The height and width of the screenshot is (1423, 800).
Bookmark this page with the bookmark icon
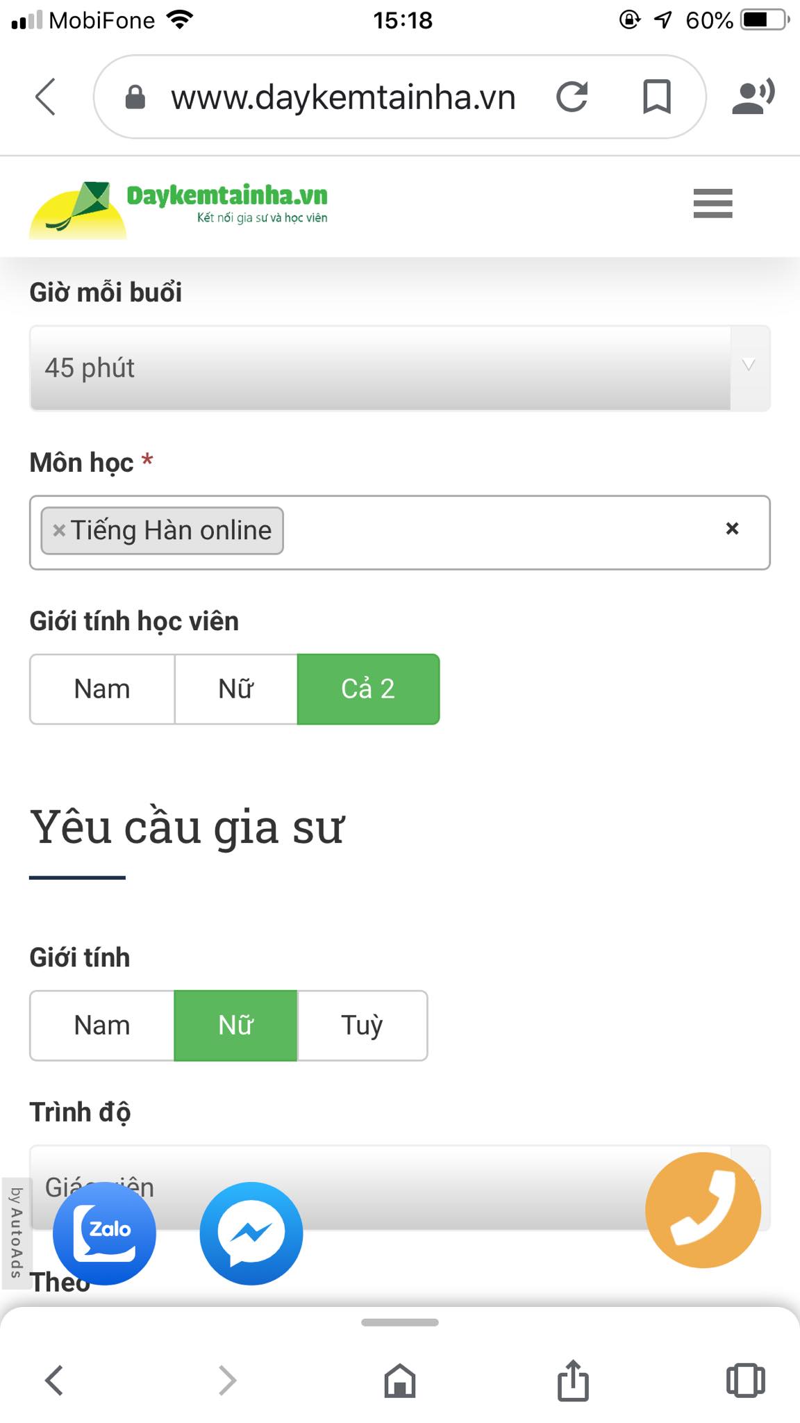(x=656, y=97)
